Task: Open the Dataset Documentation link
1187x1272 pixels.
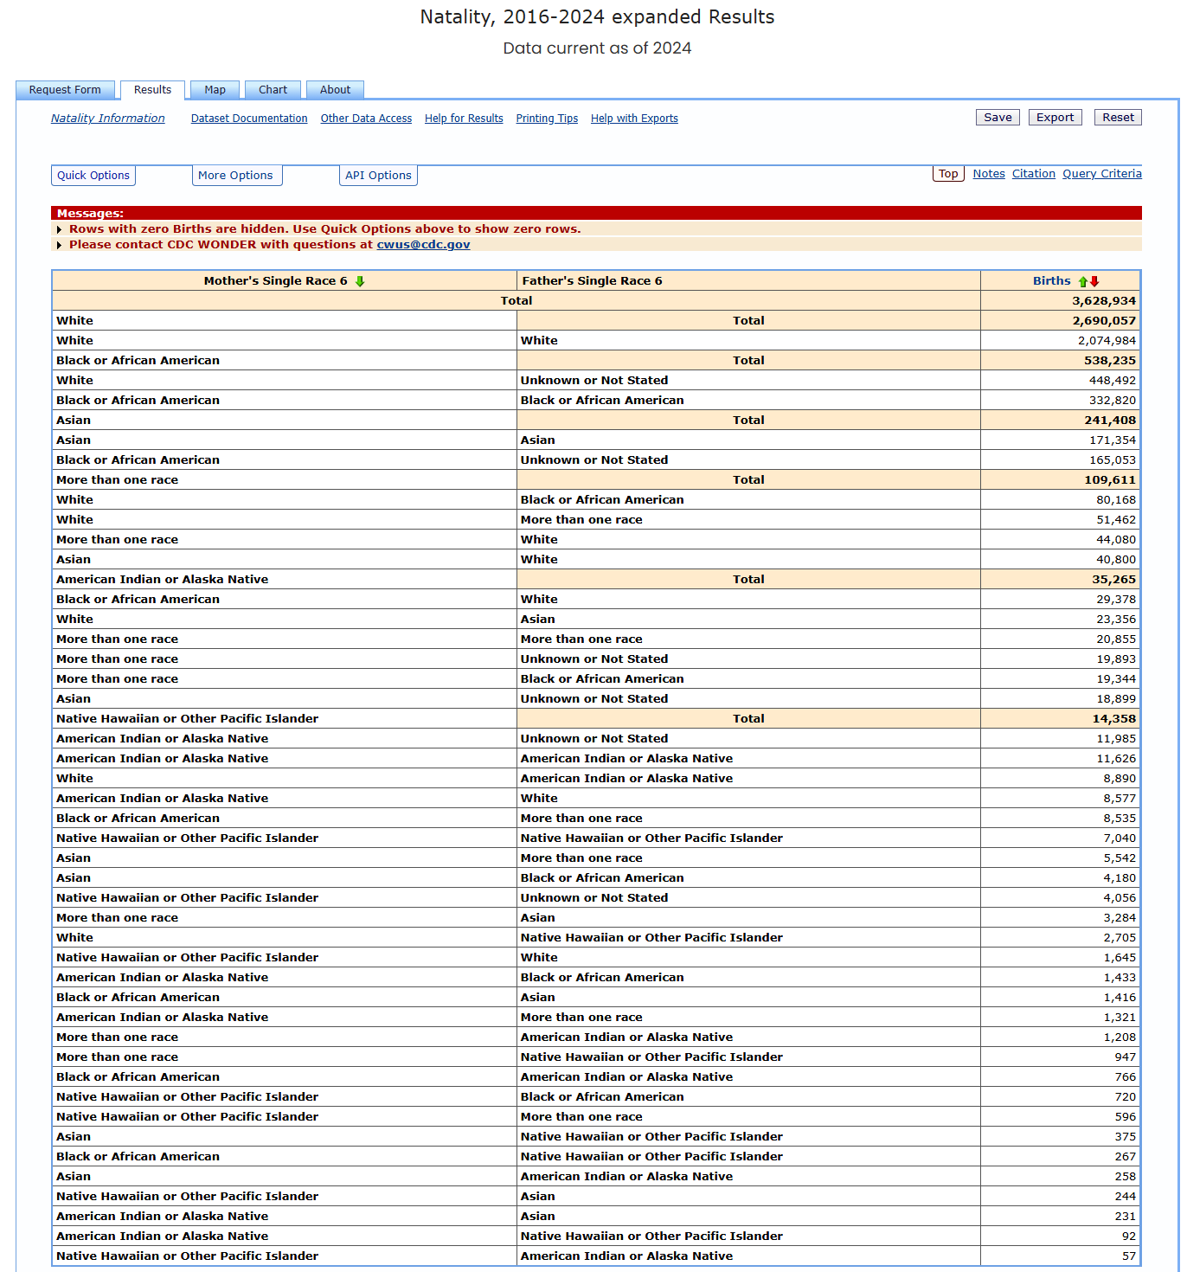Action: click(x=249, y=119)
